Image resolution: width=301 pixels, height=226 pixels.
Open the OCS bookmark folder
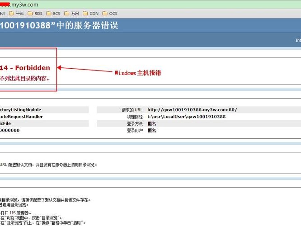tap(110, 14)
